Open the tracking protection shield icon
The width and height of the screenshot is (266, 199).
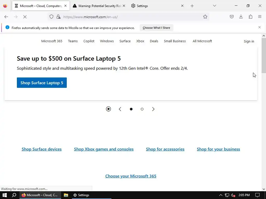tap(51, 17)
